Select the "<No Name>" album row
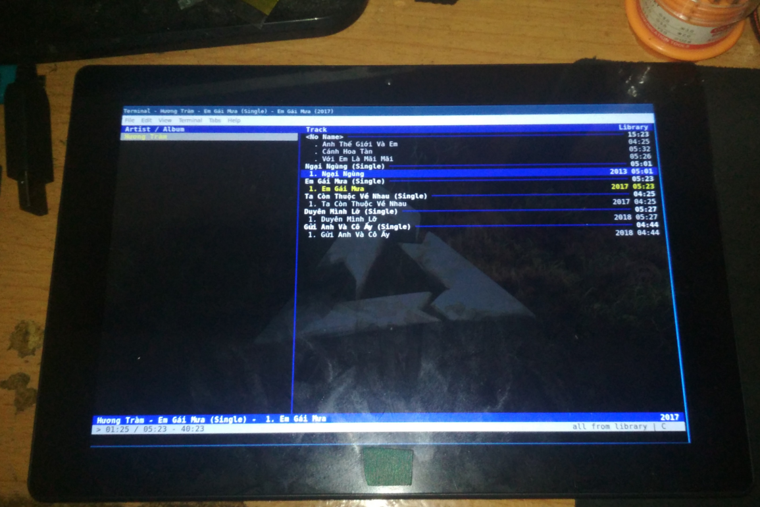760x507 pixels. coord(324,137)
